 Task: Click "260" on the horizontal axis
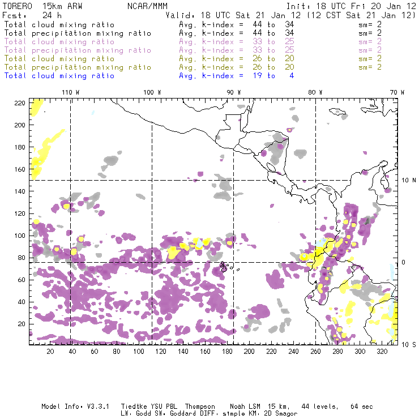[x=315, y=352]
